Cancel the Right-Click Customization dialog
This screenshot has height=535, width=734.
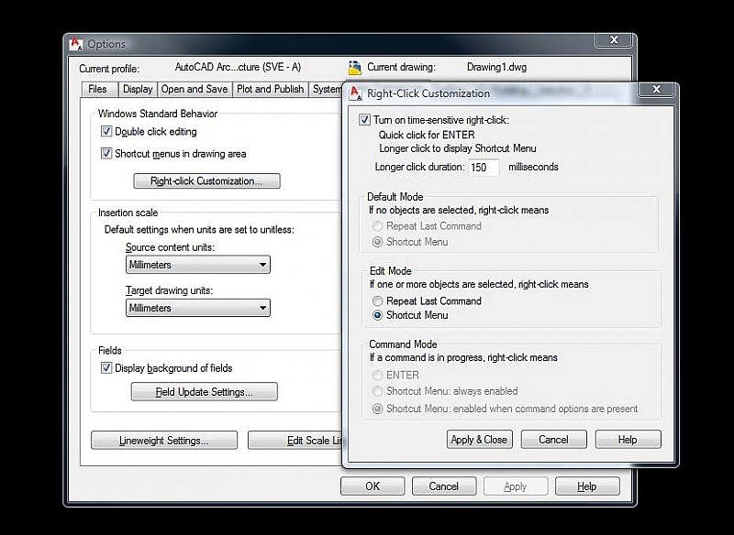tap(554, 440)
